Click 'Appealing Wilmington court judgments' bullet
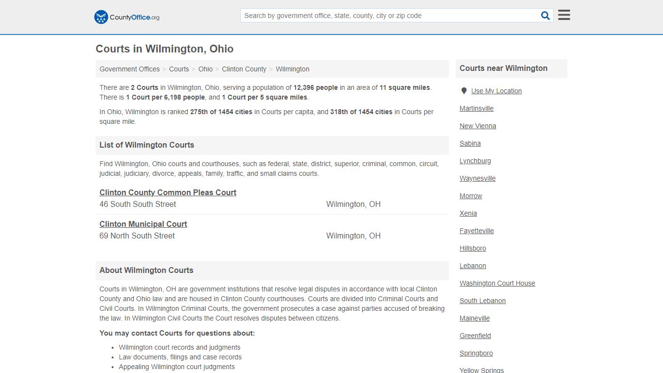 point(177,367)
